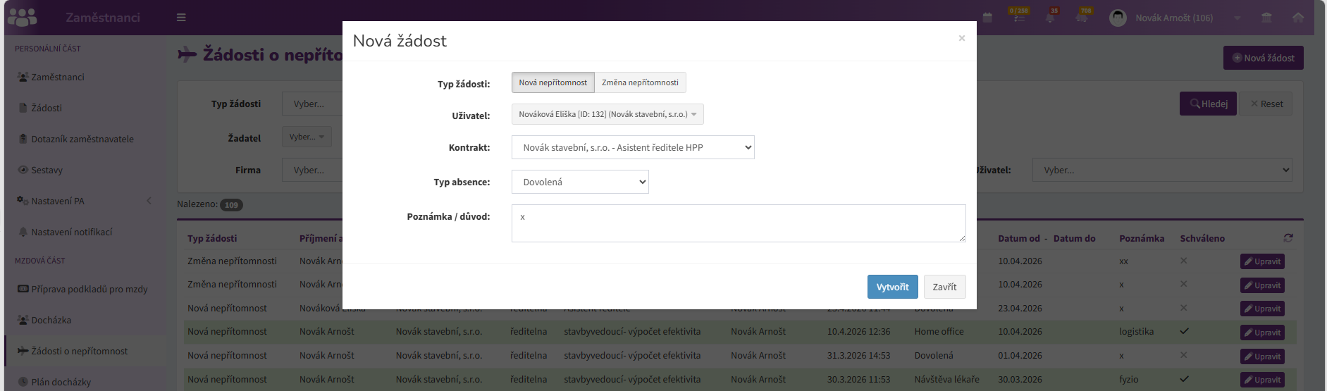The image size is (1327, 391).
Task: Go to Zaměstnanci in the sidebar
Action: click(58, 77)
